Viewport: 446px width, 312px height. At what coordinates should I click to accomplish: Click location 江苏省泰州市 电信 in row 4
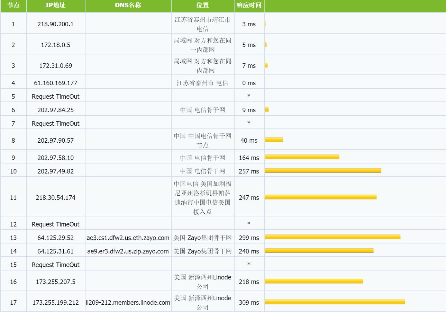pyautogui.click(x=202, y=83)
